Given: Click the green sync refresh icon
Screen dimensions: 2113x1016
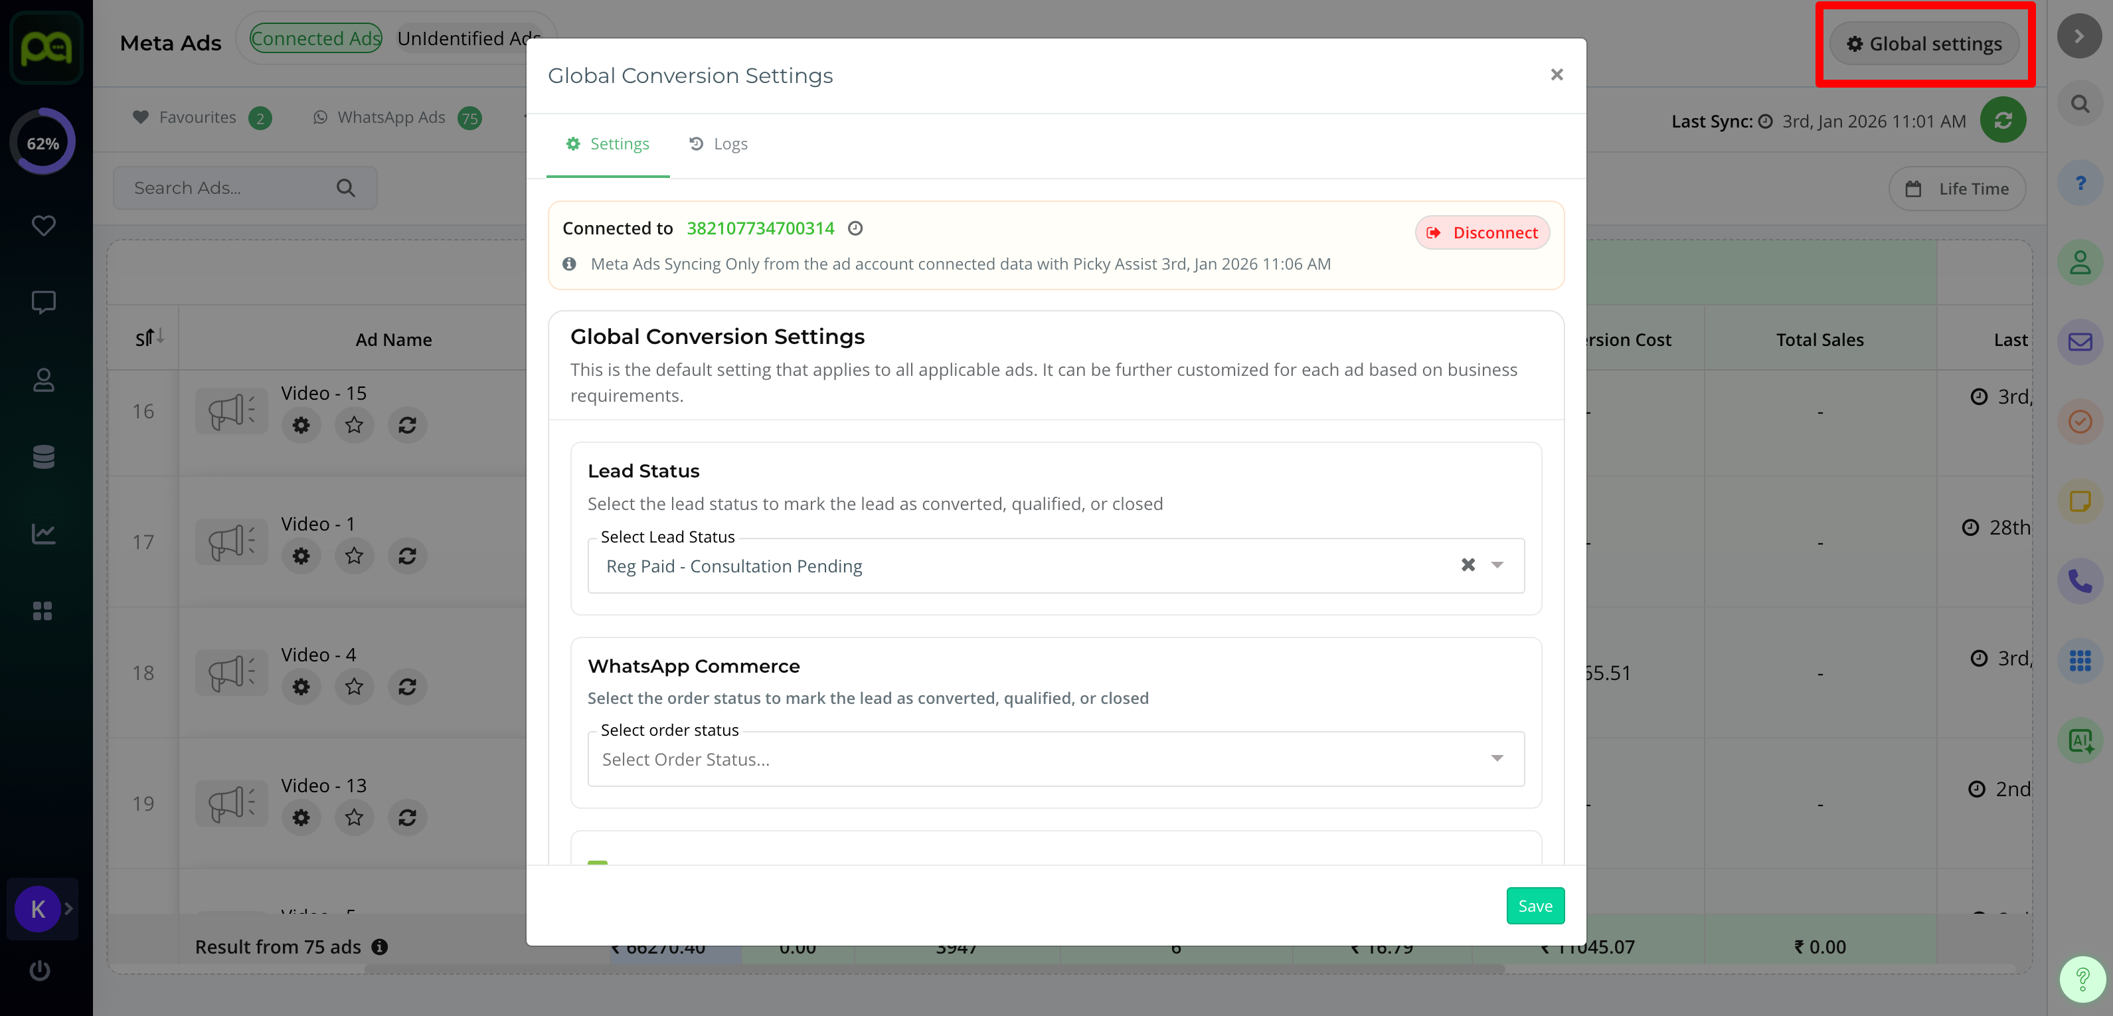Looking at the screenshot, I should 2002,121.
